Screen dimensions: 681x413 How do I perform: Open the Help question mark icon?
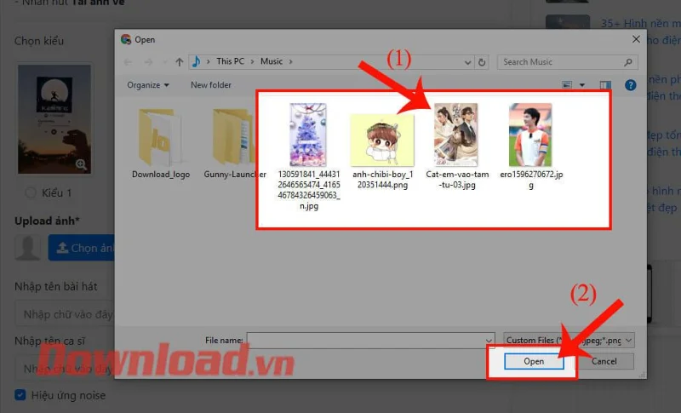pos(630,85)
